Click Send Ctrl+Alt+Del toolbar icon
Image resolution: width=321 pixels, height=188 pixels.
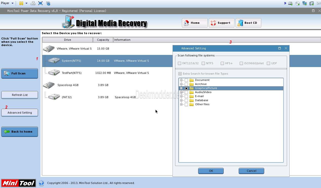point(33,3)
